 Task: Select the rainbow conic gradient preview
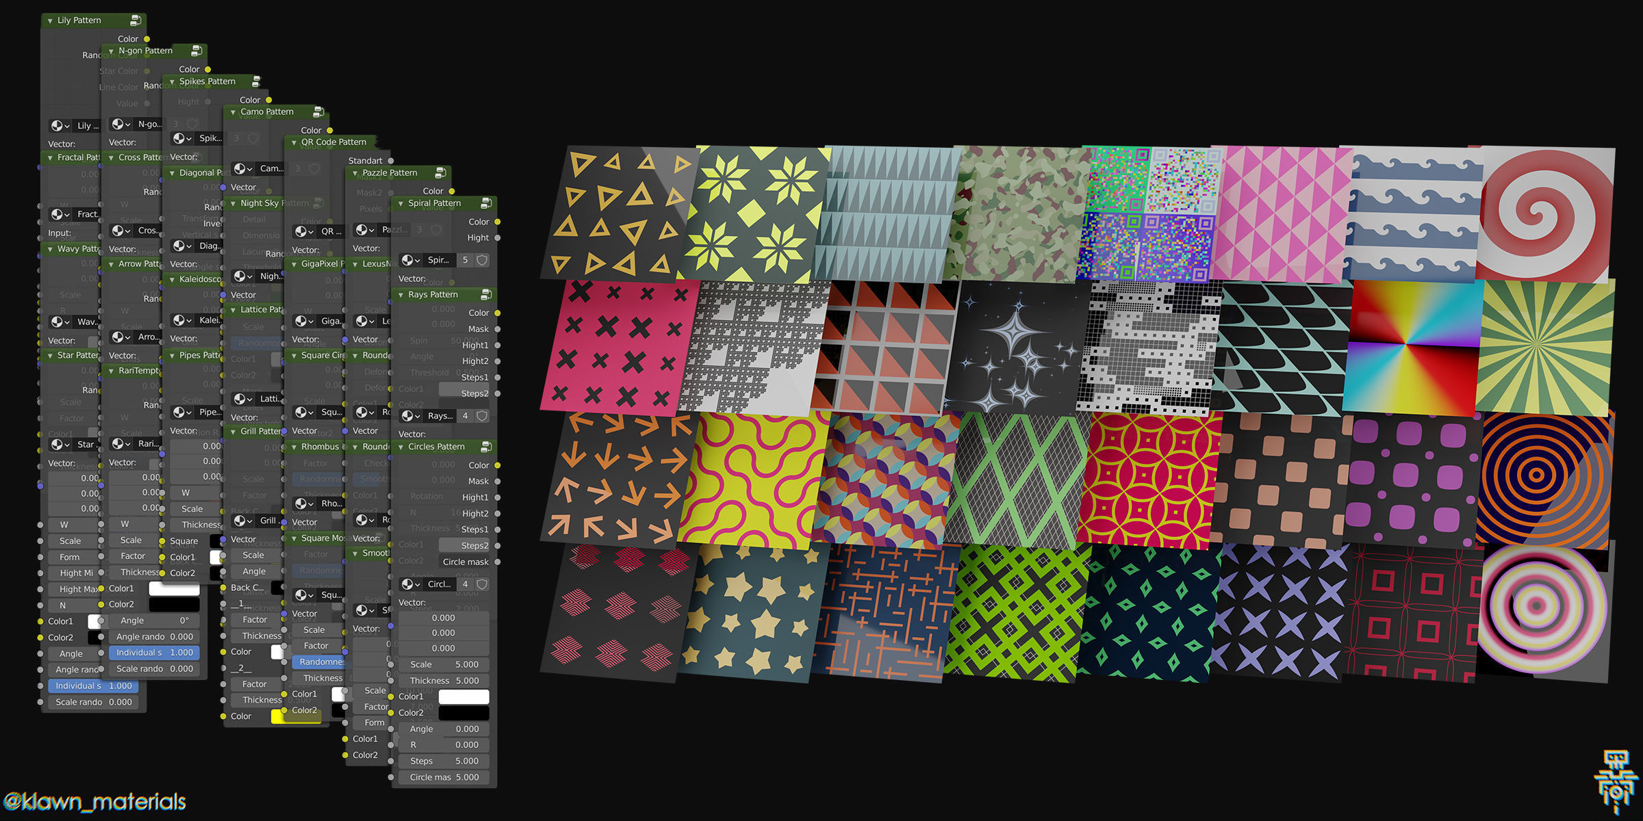[1412, 347]
